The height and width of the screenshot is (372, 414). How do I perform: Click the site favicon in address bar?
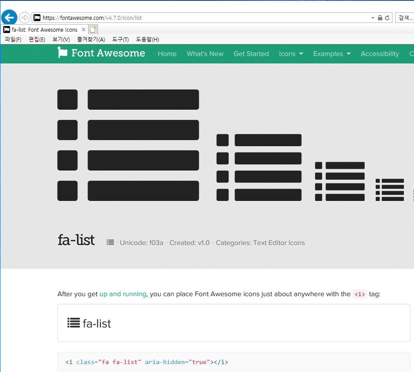click(x=37, y=18)
